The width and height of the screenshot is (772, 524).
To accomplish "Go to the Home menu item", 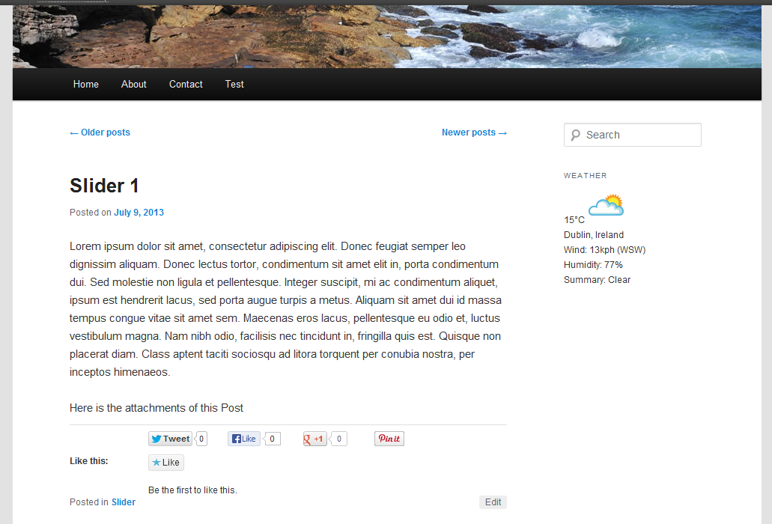I will [86, 85].
